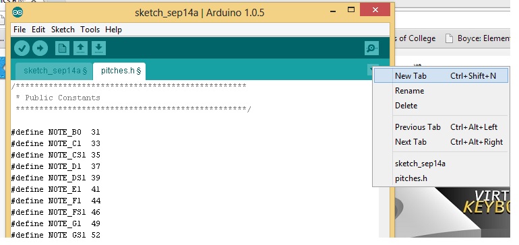This screenshot has width=519, height=245.
Task: Click the '* Public Constants' comment line
Action: click(58, 98)
